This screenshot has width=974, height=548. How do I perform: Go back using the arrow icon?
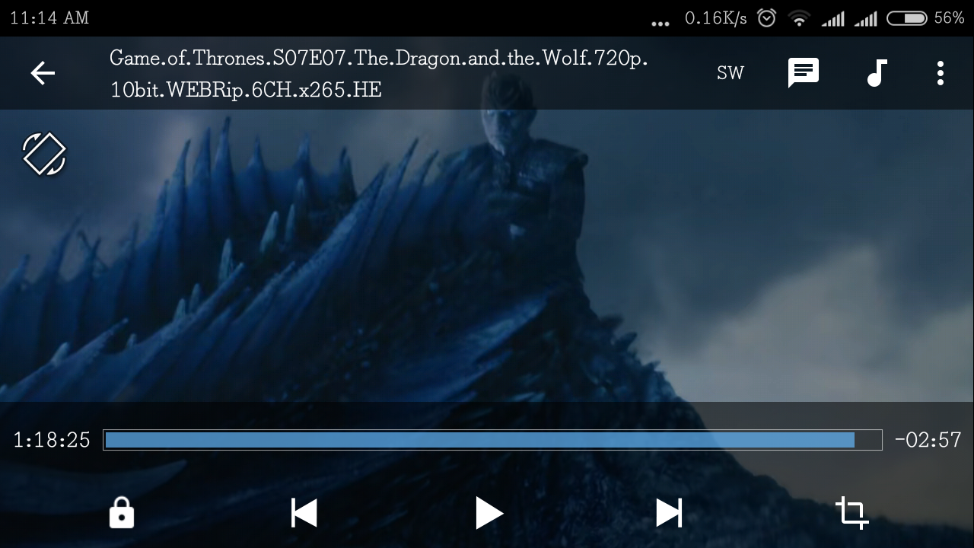43,73
